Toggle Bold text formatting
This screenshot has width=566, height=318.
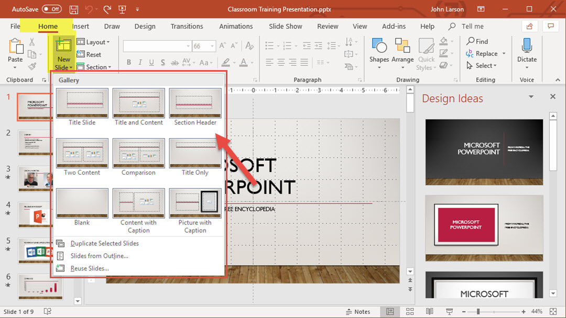click(x=128, y=63)
